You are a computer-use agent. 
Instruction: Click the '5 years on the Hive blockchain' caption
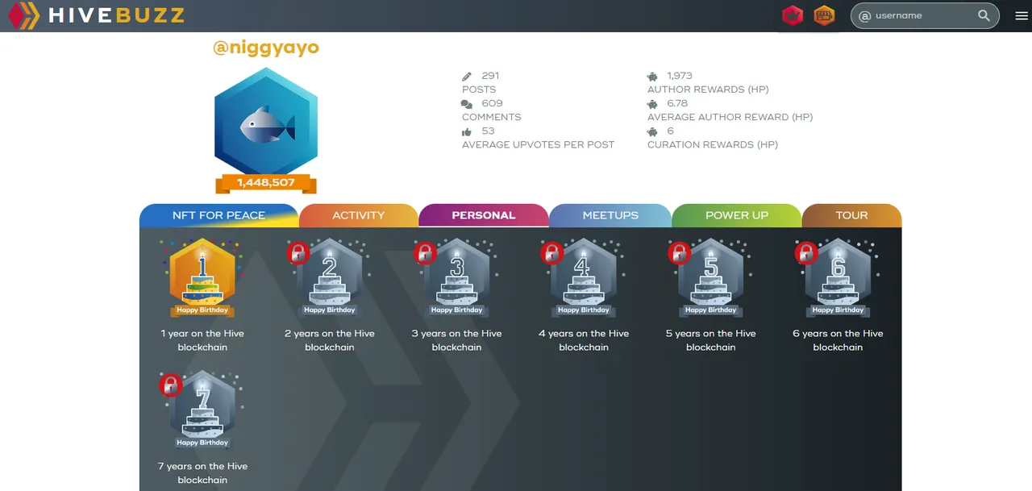[x=711, y=340]
